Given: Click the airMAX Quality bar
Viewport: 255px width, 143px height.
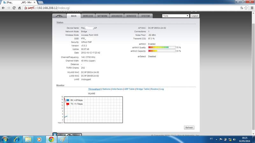Looking at the screenshot, I should (162, 47).
